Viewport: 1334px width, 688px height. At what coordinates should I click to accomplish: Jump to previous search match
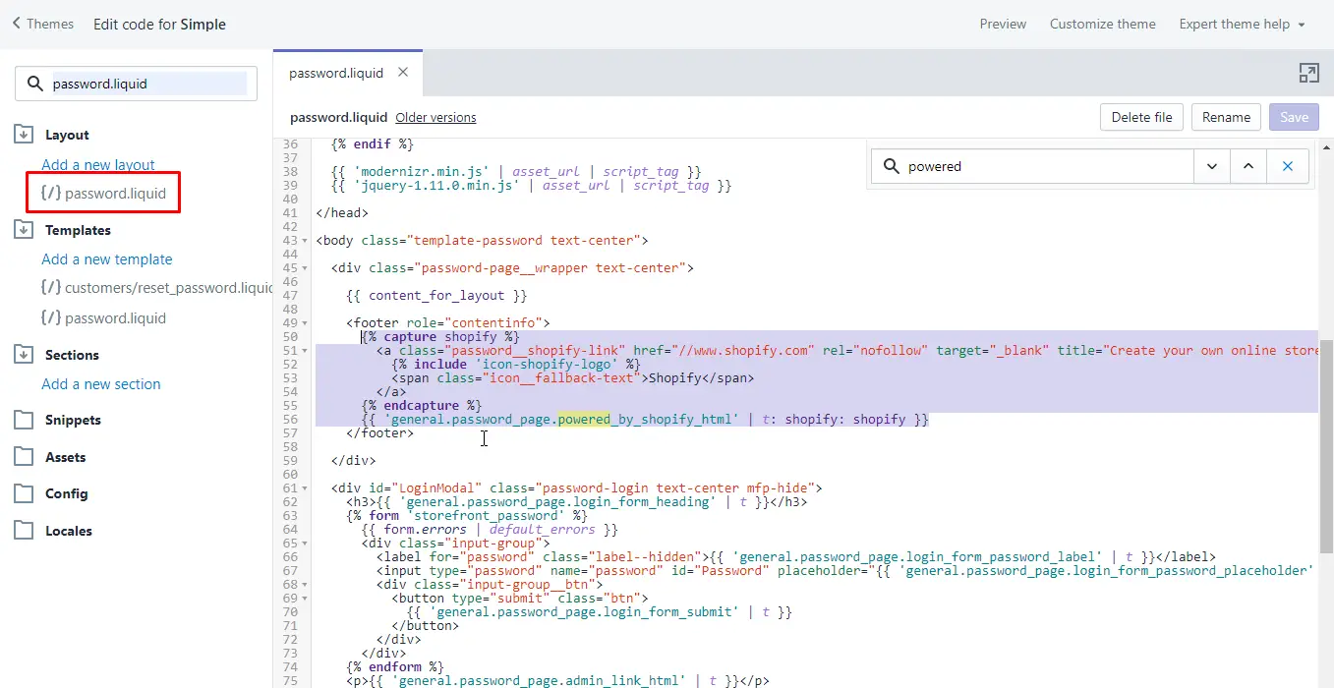[1248, 166]
